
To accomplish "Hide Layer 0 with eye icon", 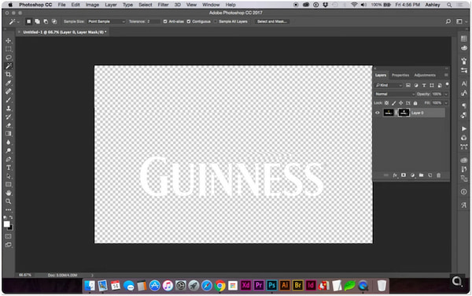I will (377, 113).
